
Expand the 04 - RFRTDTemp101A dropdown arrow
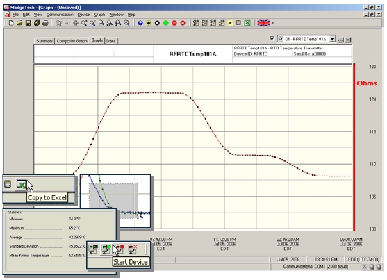tap(332, 39)
